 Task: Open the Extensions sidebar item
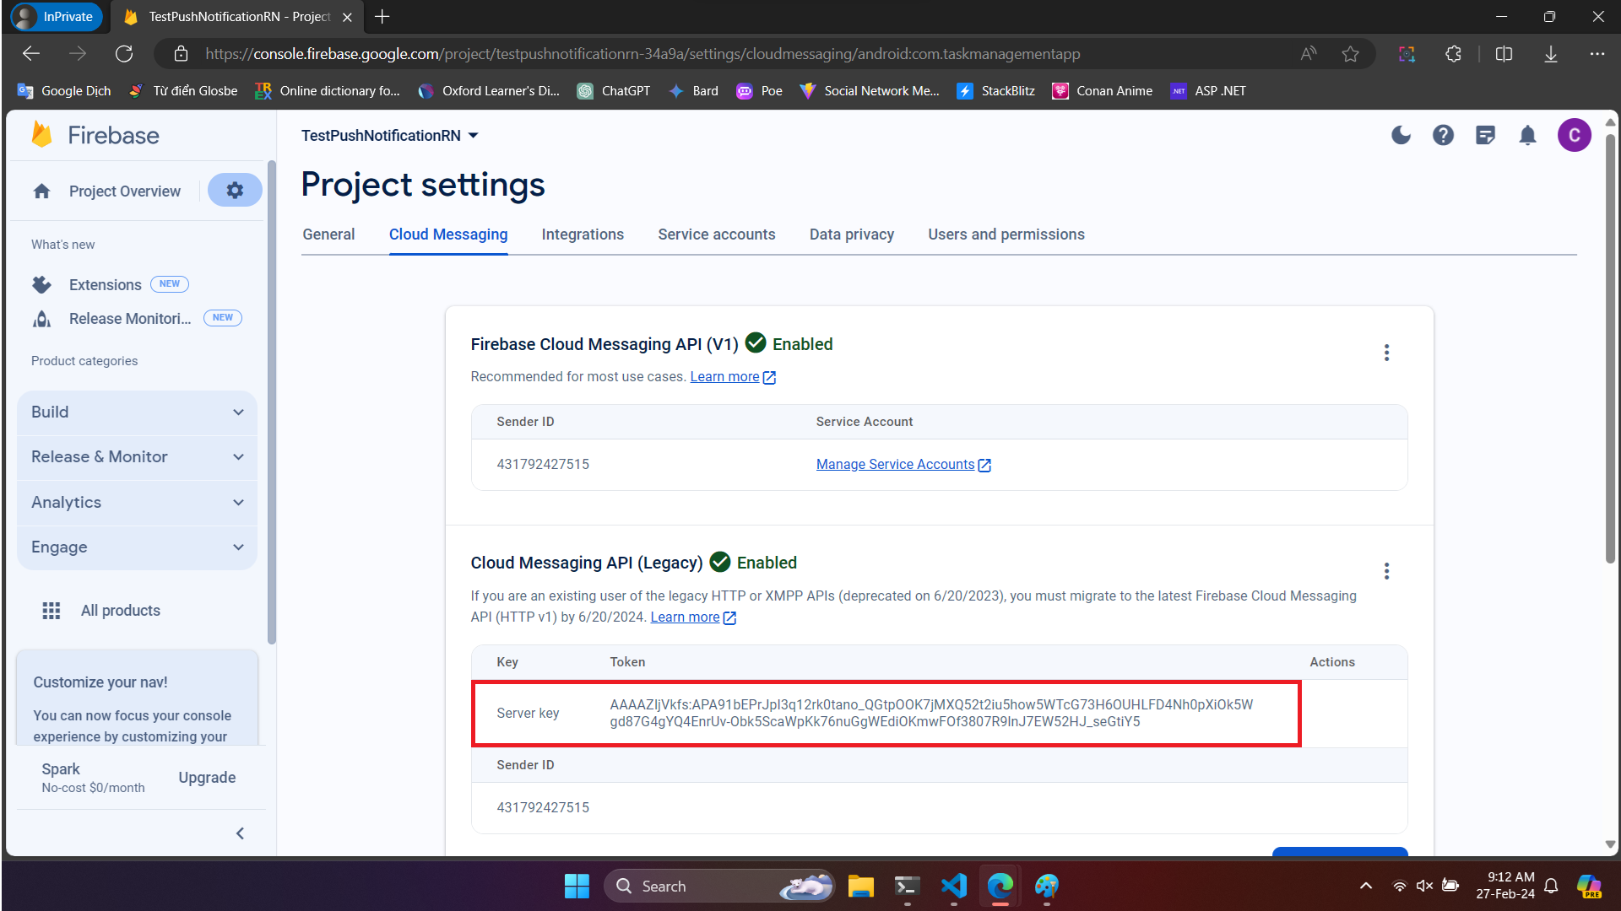click(x=106, y=285)
